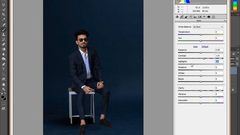Toggle Quick Mask mode

point(3,103)
